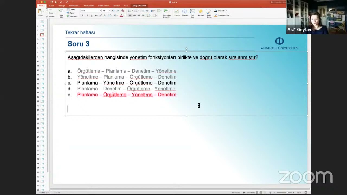Click the Picture insert icon

point(177,12)
